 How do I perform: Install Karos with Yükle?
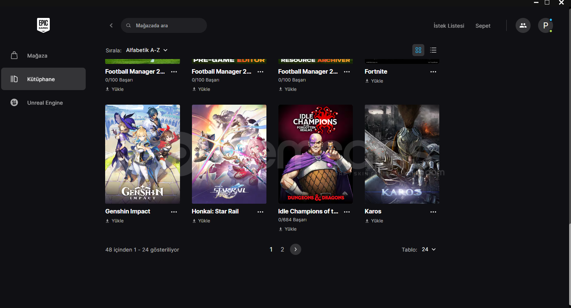tap(374, 221)
